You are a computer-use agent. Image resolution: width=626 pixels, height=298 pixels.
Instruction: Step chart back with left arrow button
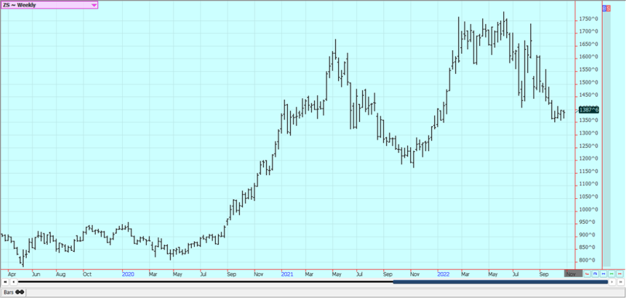pyautogui.click(x=13, y=282)
